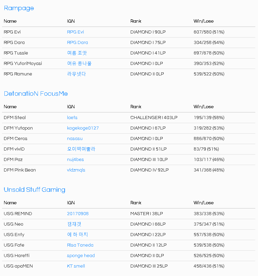This screenshot has height=276, width=258.
Task: Click the rank CHALLENGER I 403LP
Action: tap(154, 118)
